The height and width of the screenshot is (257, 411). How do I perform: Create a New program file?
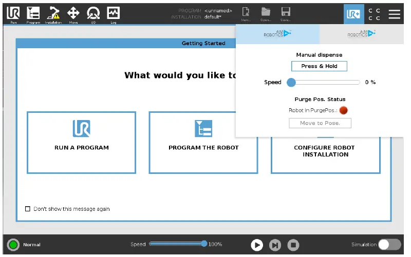click(x=246, y=14)
